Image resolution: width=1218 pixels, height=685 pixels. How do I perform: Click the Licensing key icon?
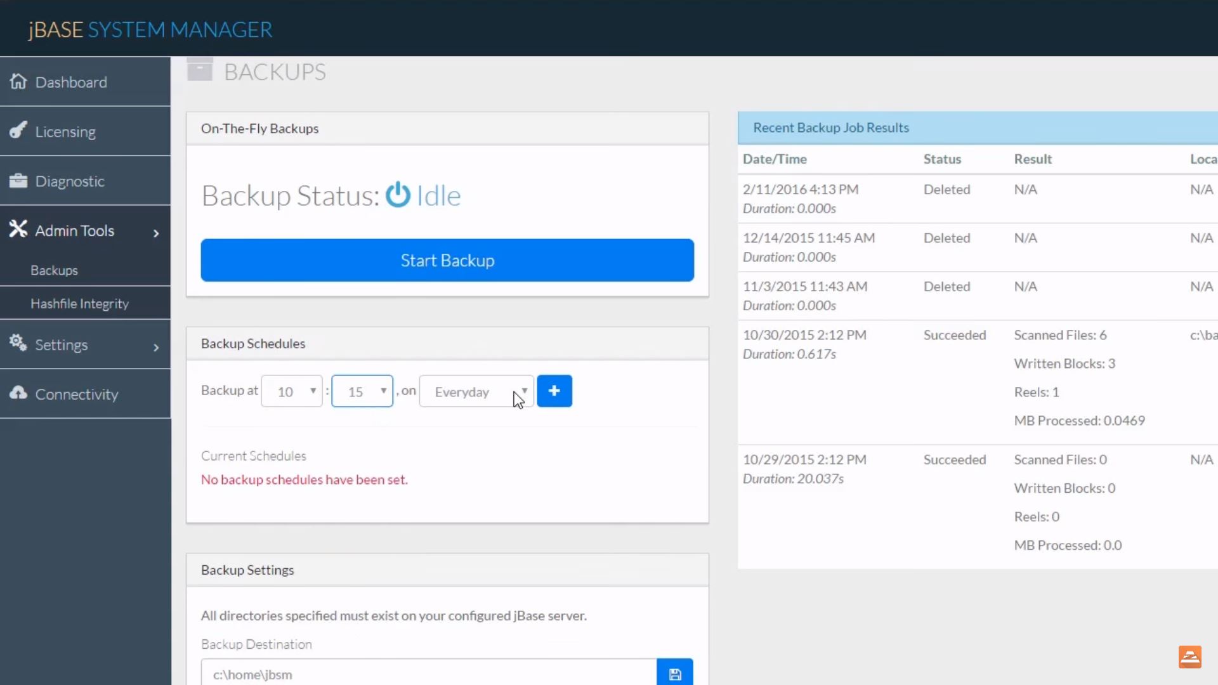[18, 130]
